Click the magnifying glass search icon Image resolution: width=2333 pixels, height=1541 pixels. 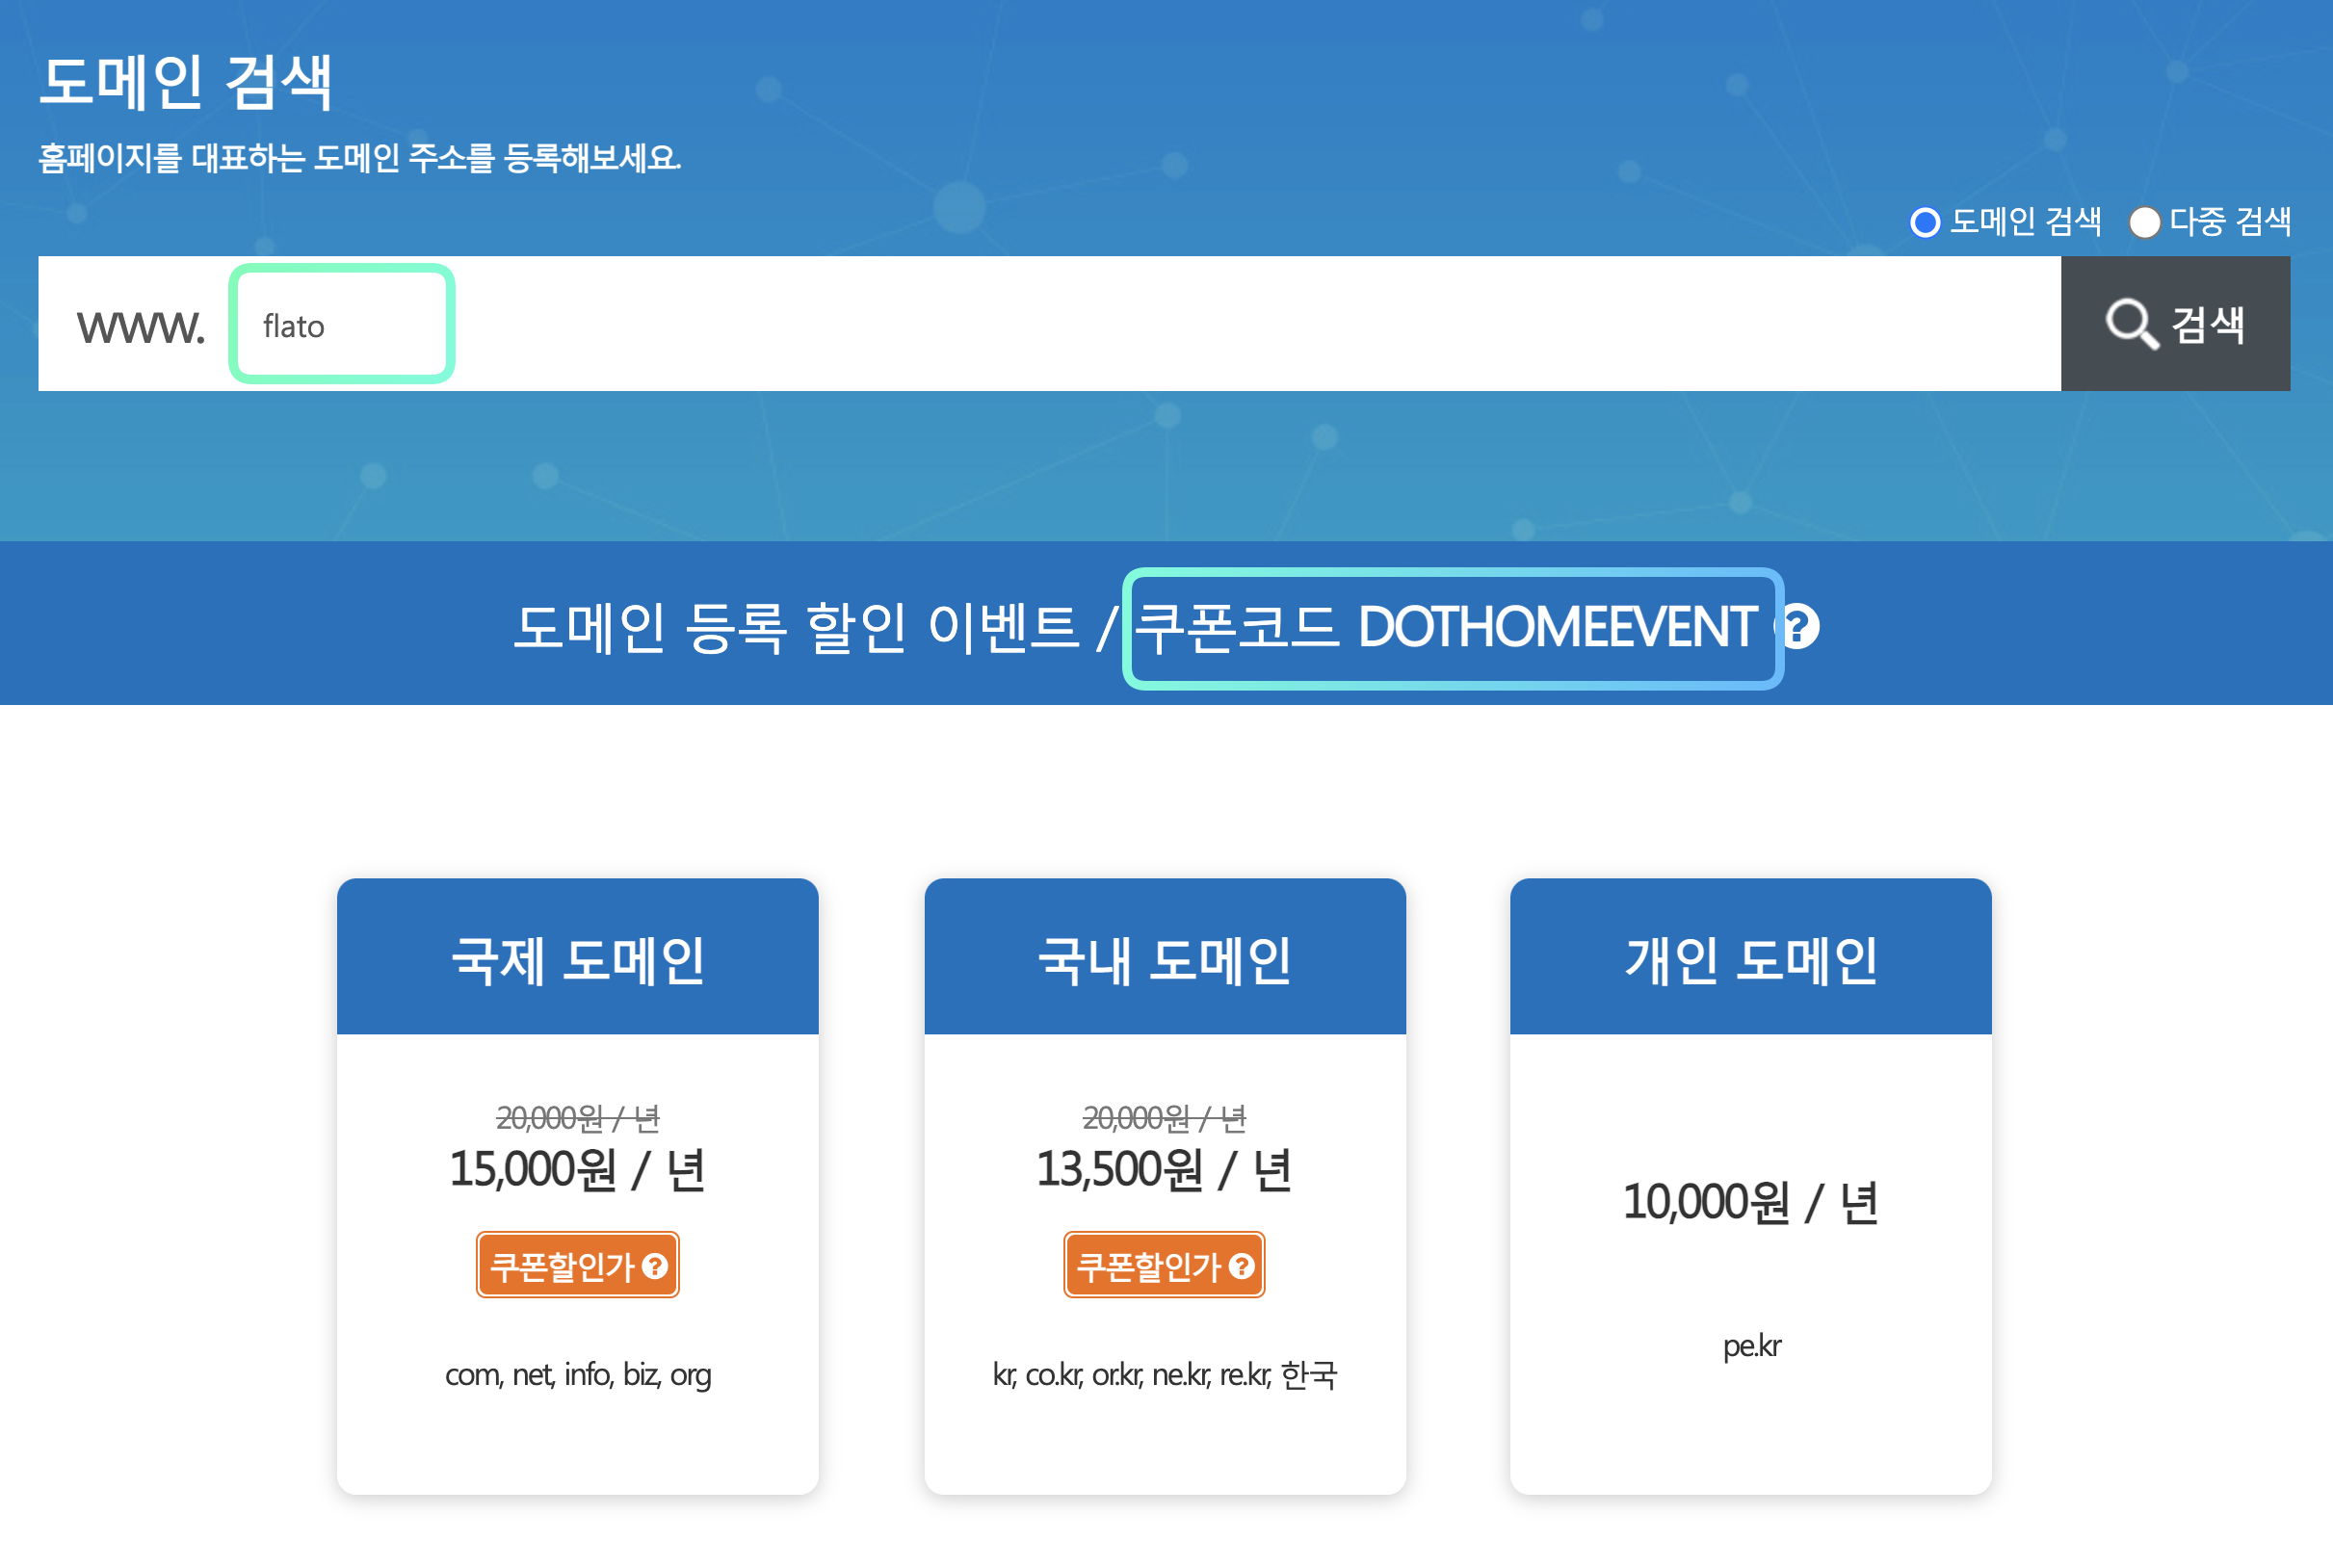(x=2130, y=325)
